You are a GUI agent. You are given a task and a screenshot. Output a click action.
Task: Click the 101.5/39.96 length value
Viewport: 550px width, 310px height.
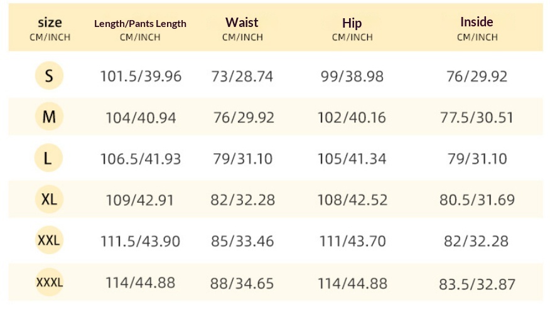pos(141,76)
